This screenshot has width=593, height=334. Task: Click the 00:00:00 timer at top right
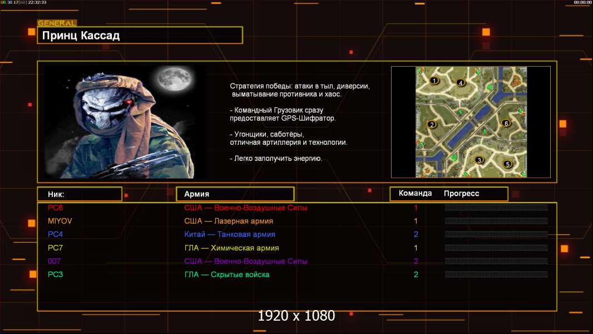click(x=582, y=2)
